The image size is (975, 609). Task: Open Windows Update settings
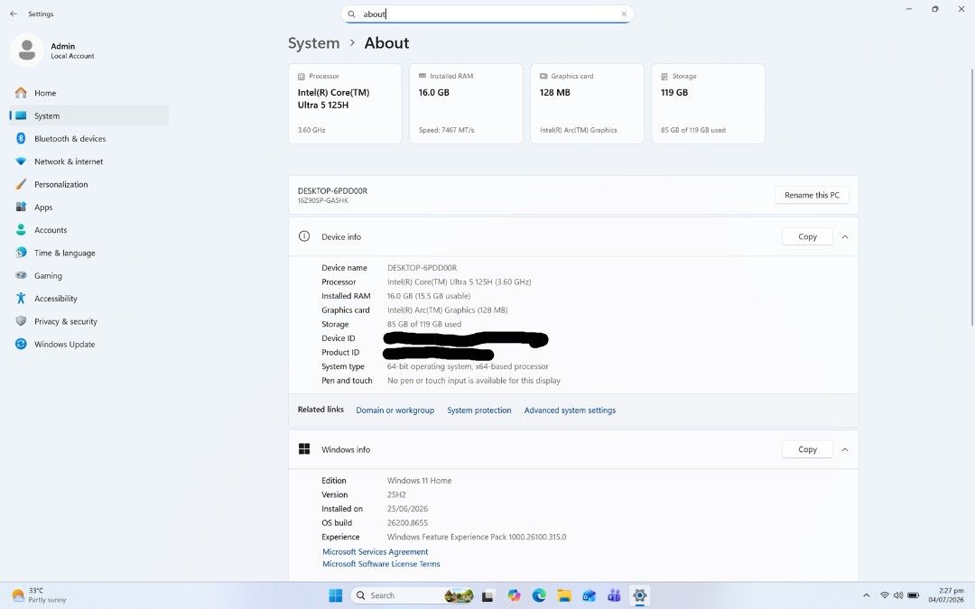click(88, 345)
